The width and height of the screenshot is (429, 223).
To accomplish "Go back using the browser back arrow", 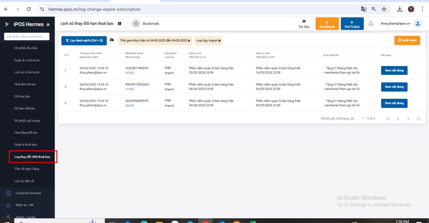I will point(6,9).
